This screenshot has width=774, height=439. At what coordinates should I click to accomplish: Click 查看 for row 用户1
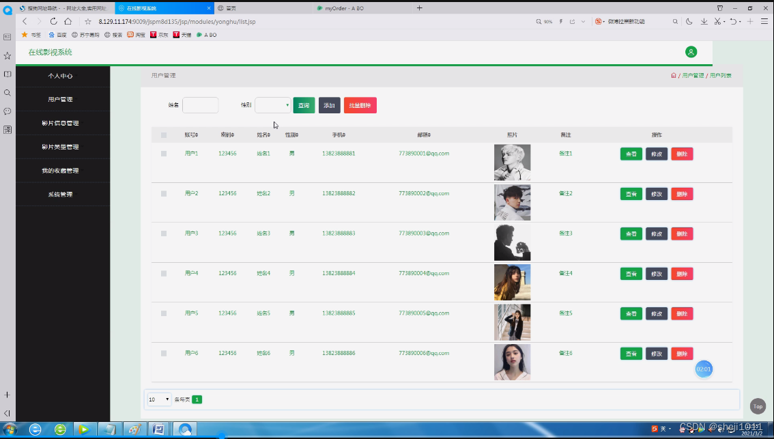pos(631,154)
